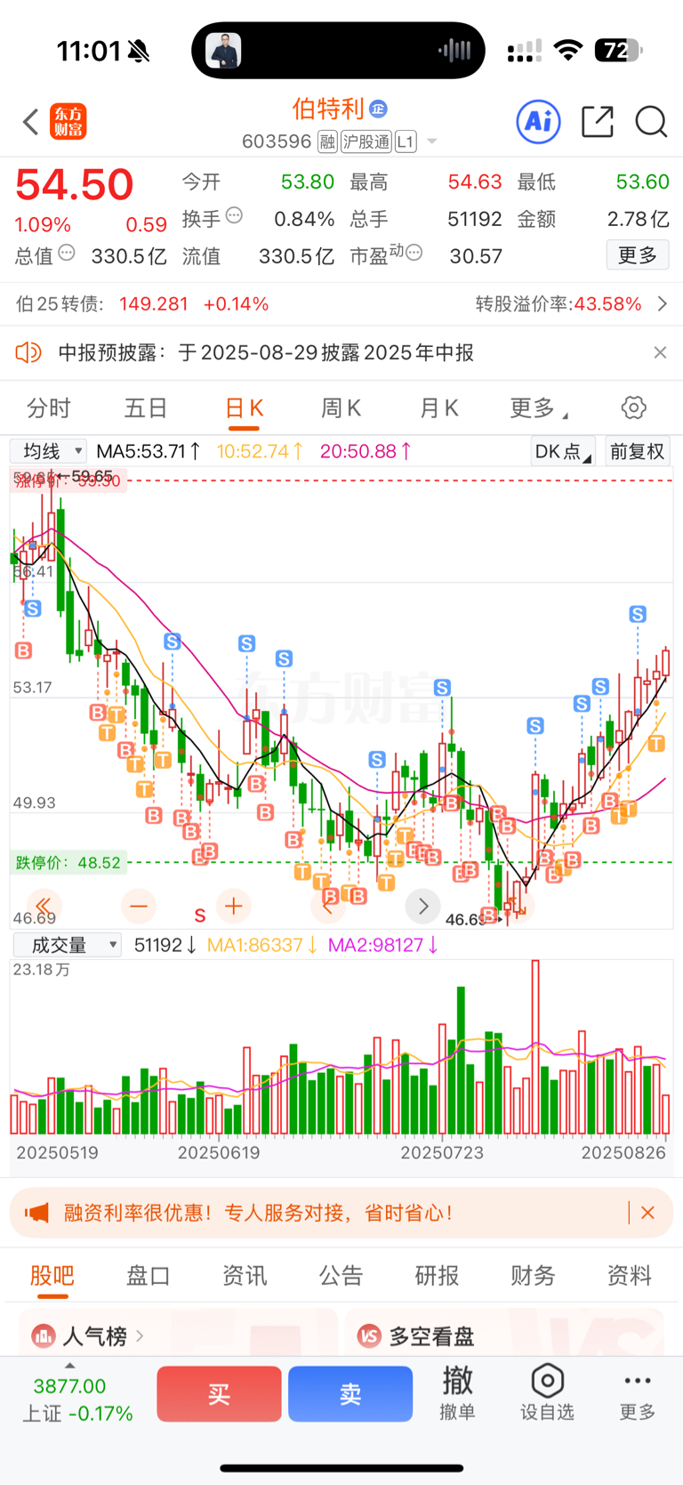Viewport: 683px width, 1485px height.
Task: Tap the info icon next to 市盈
Action: coord(414,253)
